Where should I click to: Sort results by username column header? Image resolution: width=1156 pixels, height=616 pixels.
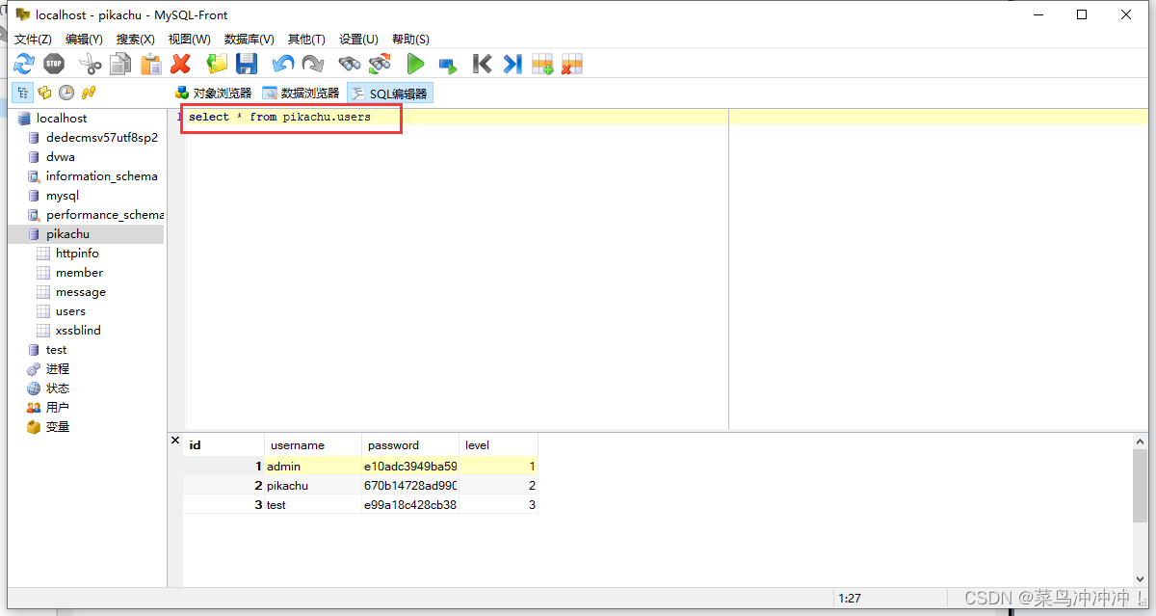pyautogui.click(x=313, y=445)
